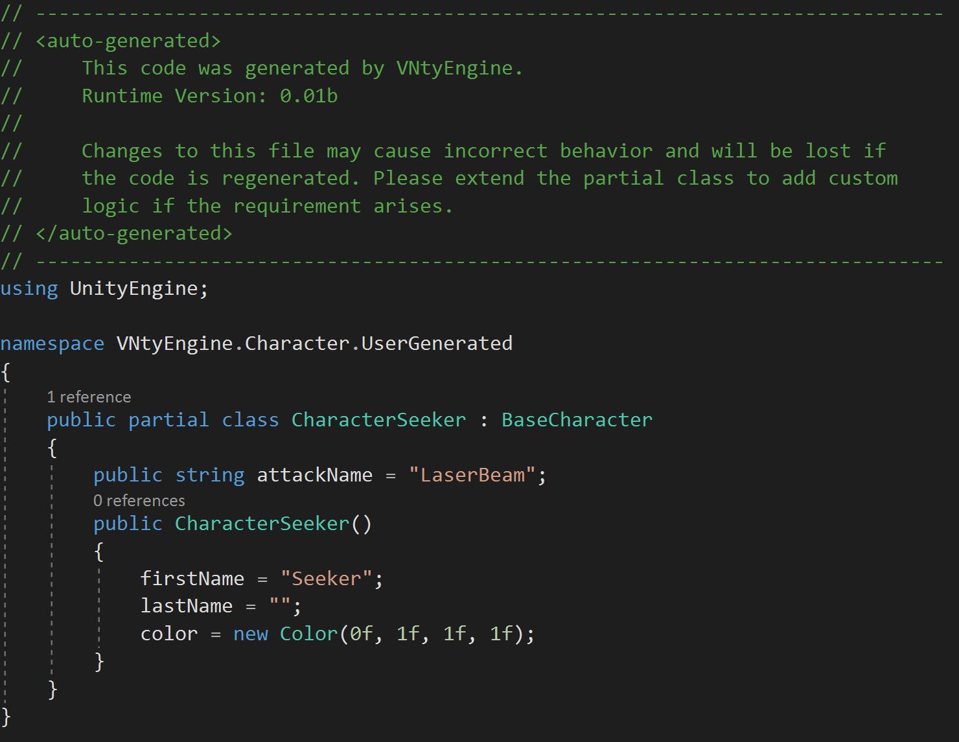This screenshot has height=742, width=959.
Task: Click UnityEngine in the using statement
Action: 133,288
